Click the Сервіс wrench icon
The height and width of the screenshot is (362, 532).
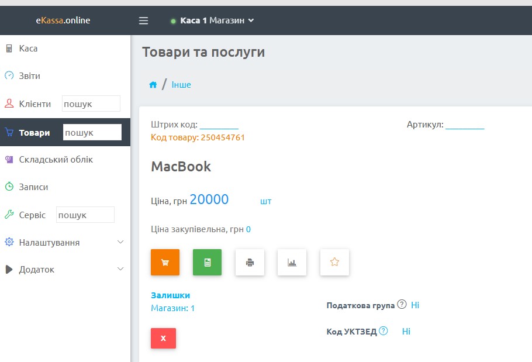9,215
